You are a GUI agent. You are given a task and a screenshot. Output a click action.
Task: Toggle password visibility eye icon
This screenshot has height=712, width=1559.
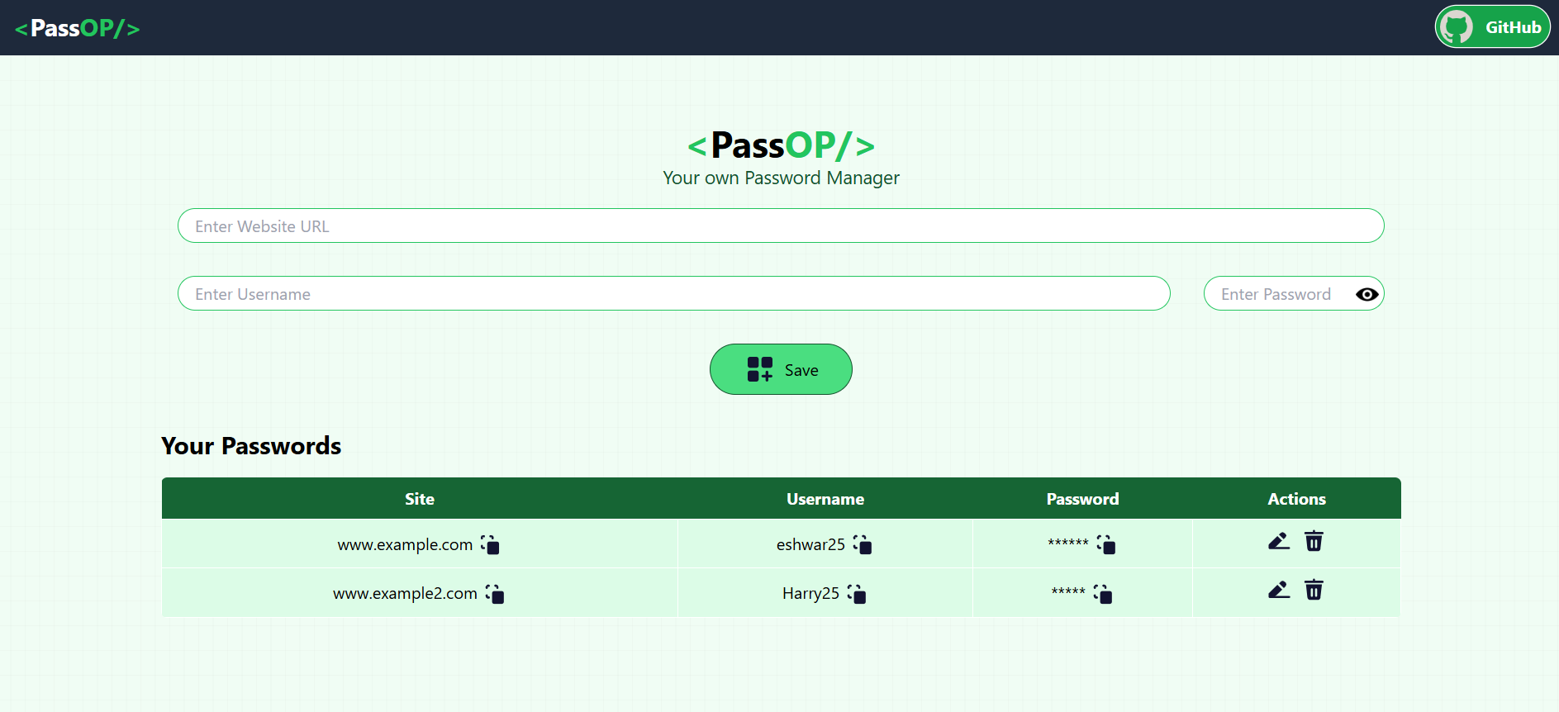click(x=1367, y=294)
